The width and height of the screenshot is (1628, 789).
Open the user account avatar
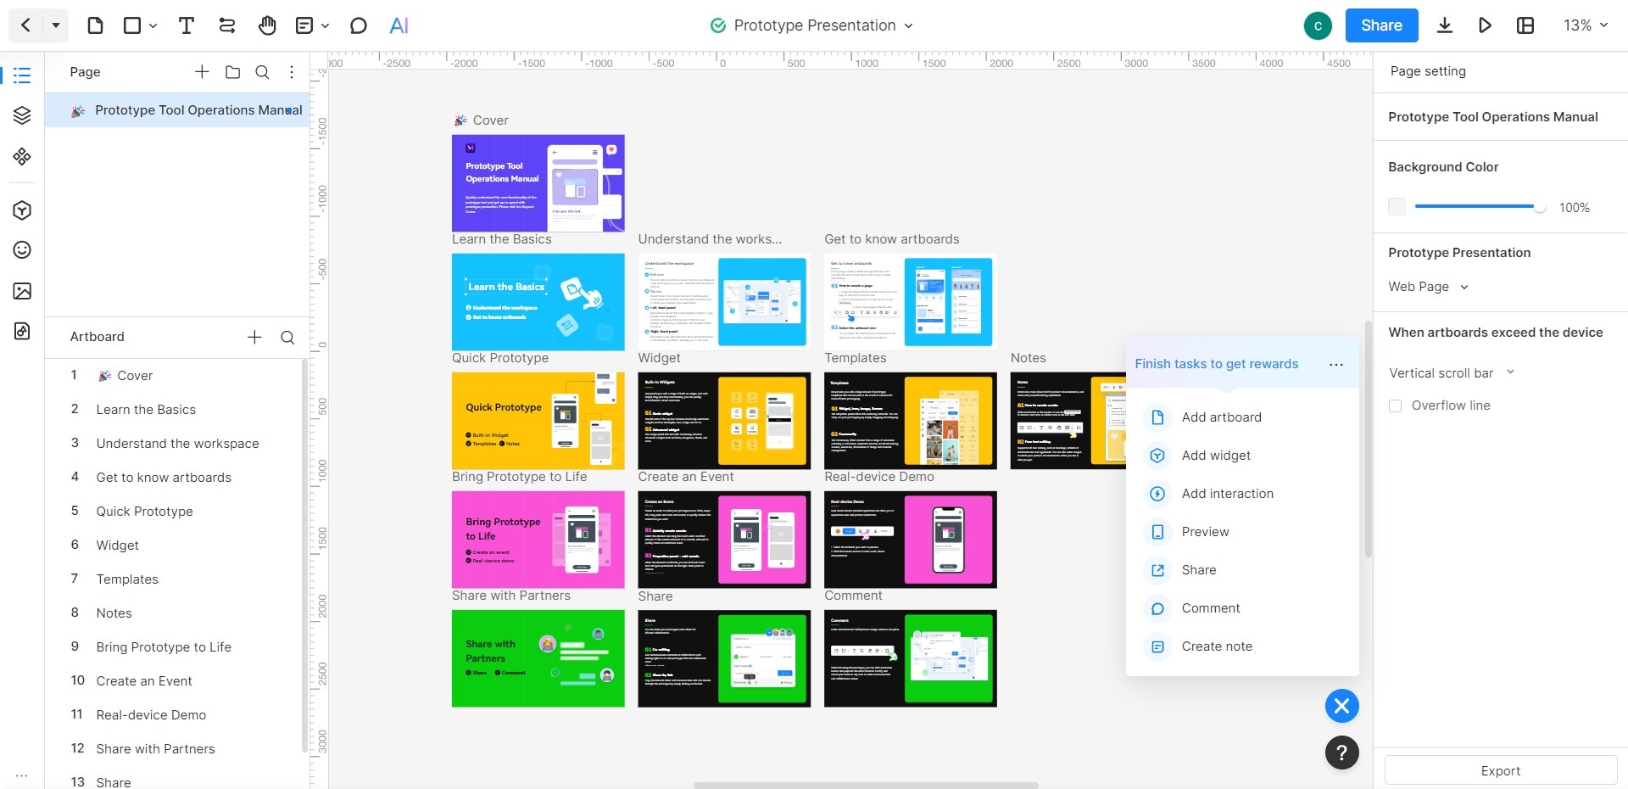pyautogui.click(x=1318, y=25)
